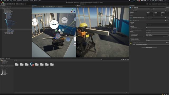Pause the game playback
Screen dimensions: 169x95
(83, 4)
